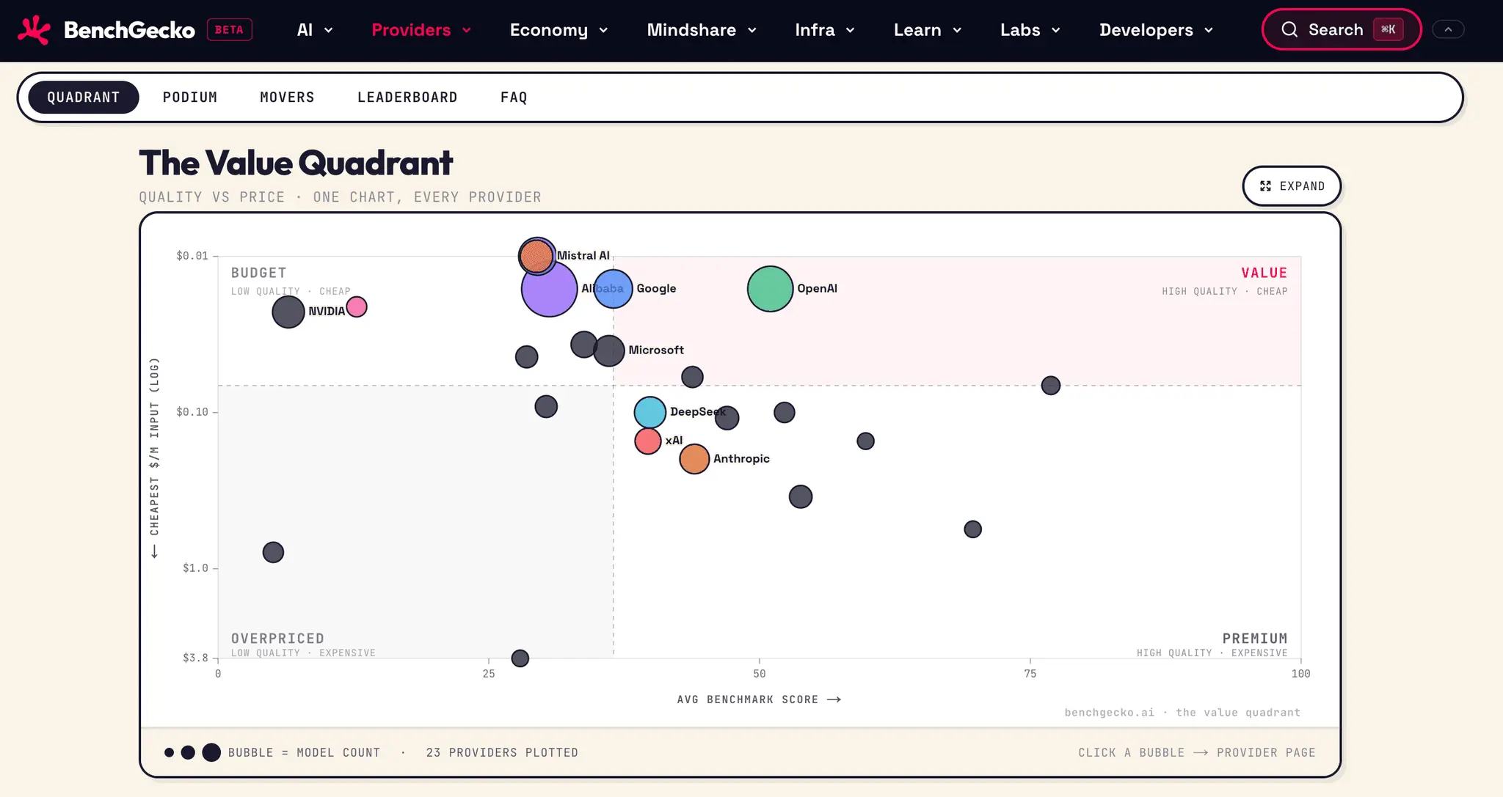Open the Infra dropdown
1503x797 pixels.
point(825,30)
